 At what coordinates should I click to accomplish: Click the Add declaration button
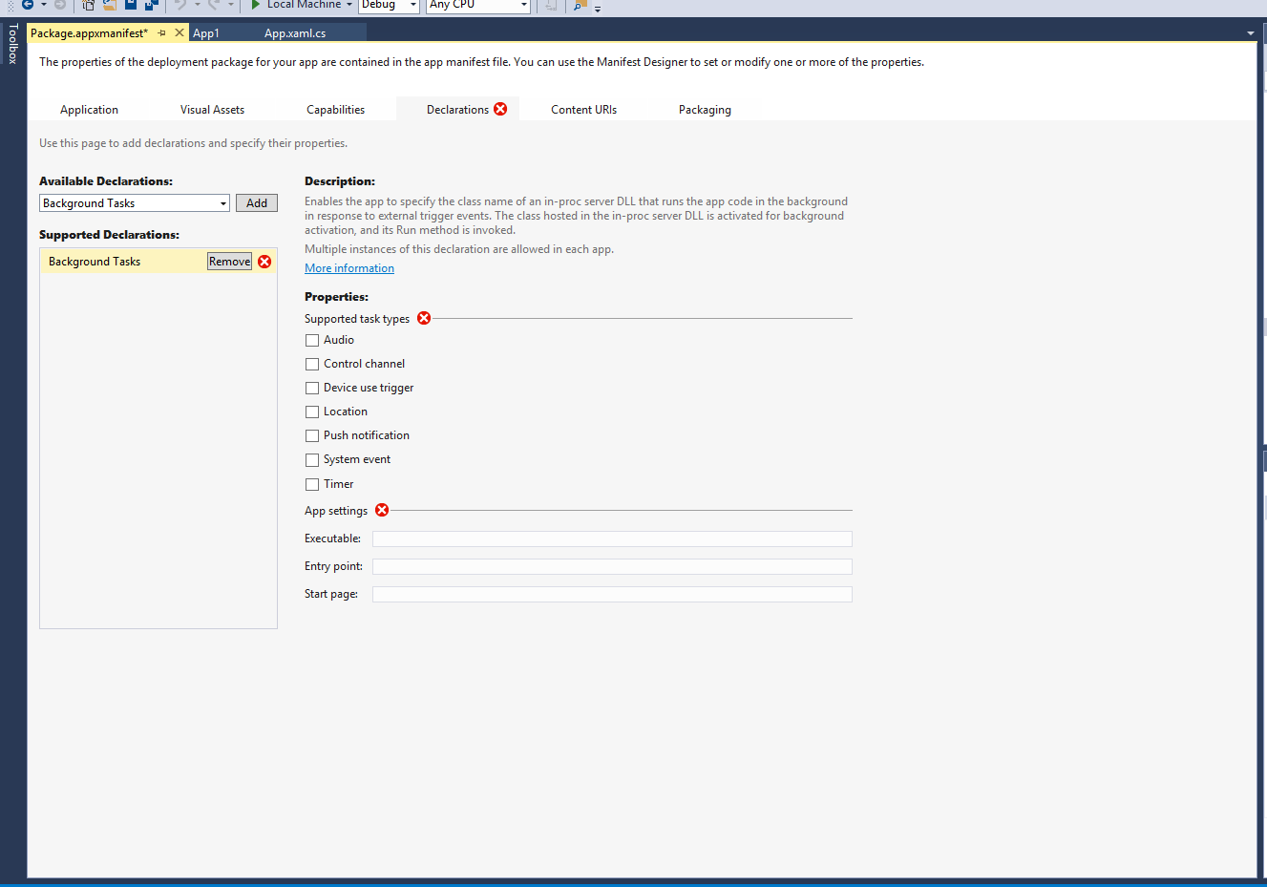257,203
